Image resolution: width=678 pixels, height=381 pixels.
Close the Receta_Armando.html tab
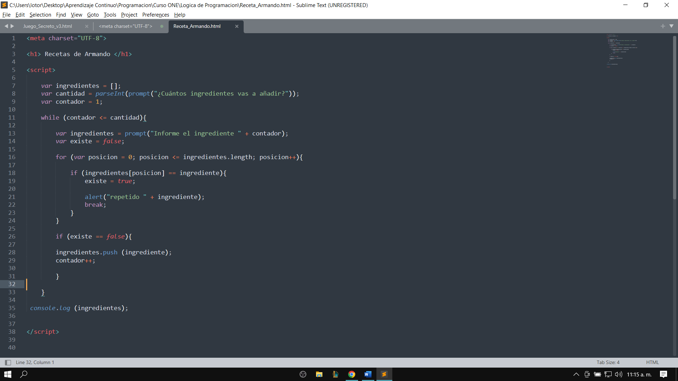coord(237,26)
